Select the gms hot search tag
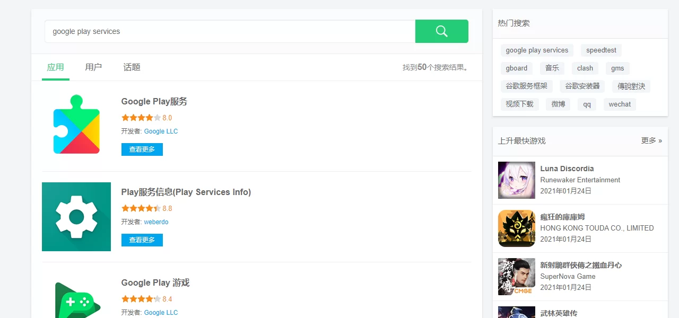This screenshot has height=318, width=679. click(x=617, y=68)
